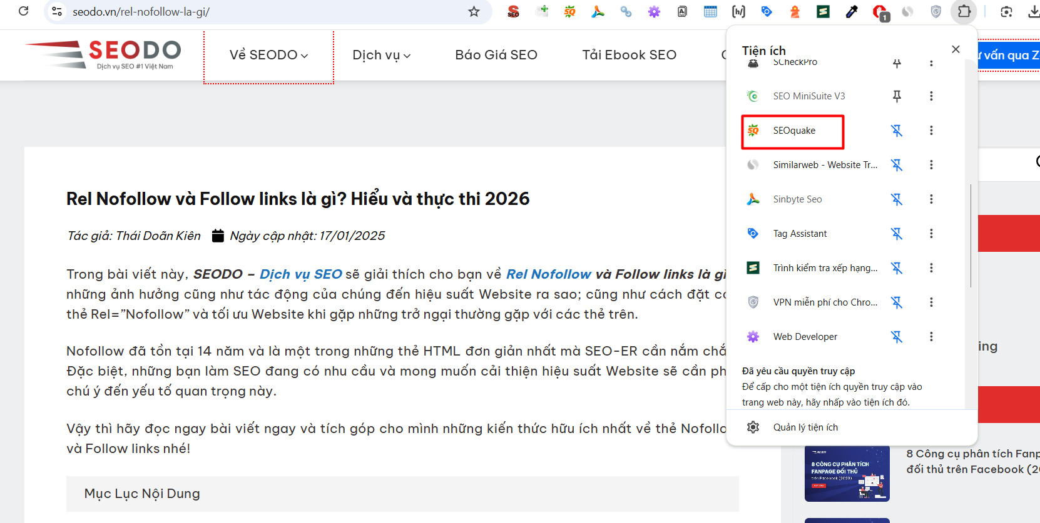Select Sinbyte Seo in the extensions list
The height and width of the screenshot is (523, 1040).
tap(797, 199)
